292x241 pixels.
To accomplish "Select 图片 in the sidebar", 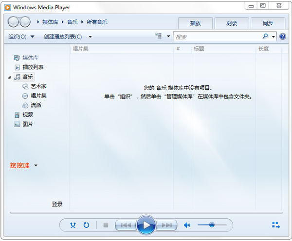I will (28, 124).
